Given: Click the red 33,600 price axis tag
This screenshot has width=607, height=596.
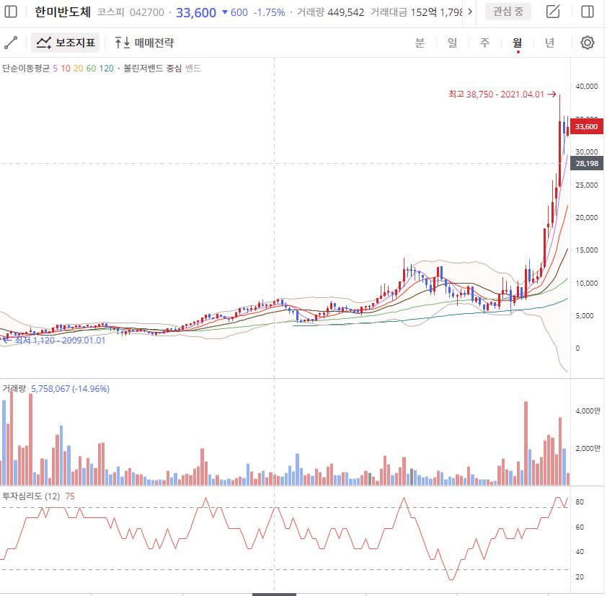Looking at the screenshot, I should (x=587, y=127).
